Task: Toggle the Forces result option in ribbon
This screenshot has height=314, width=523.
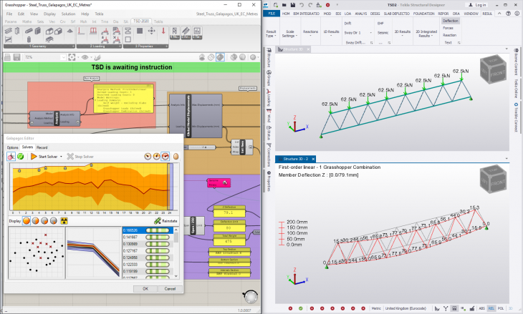Action: 448,28
